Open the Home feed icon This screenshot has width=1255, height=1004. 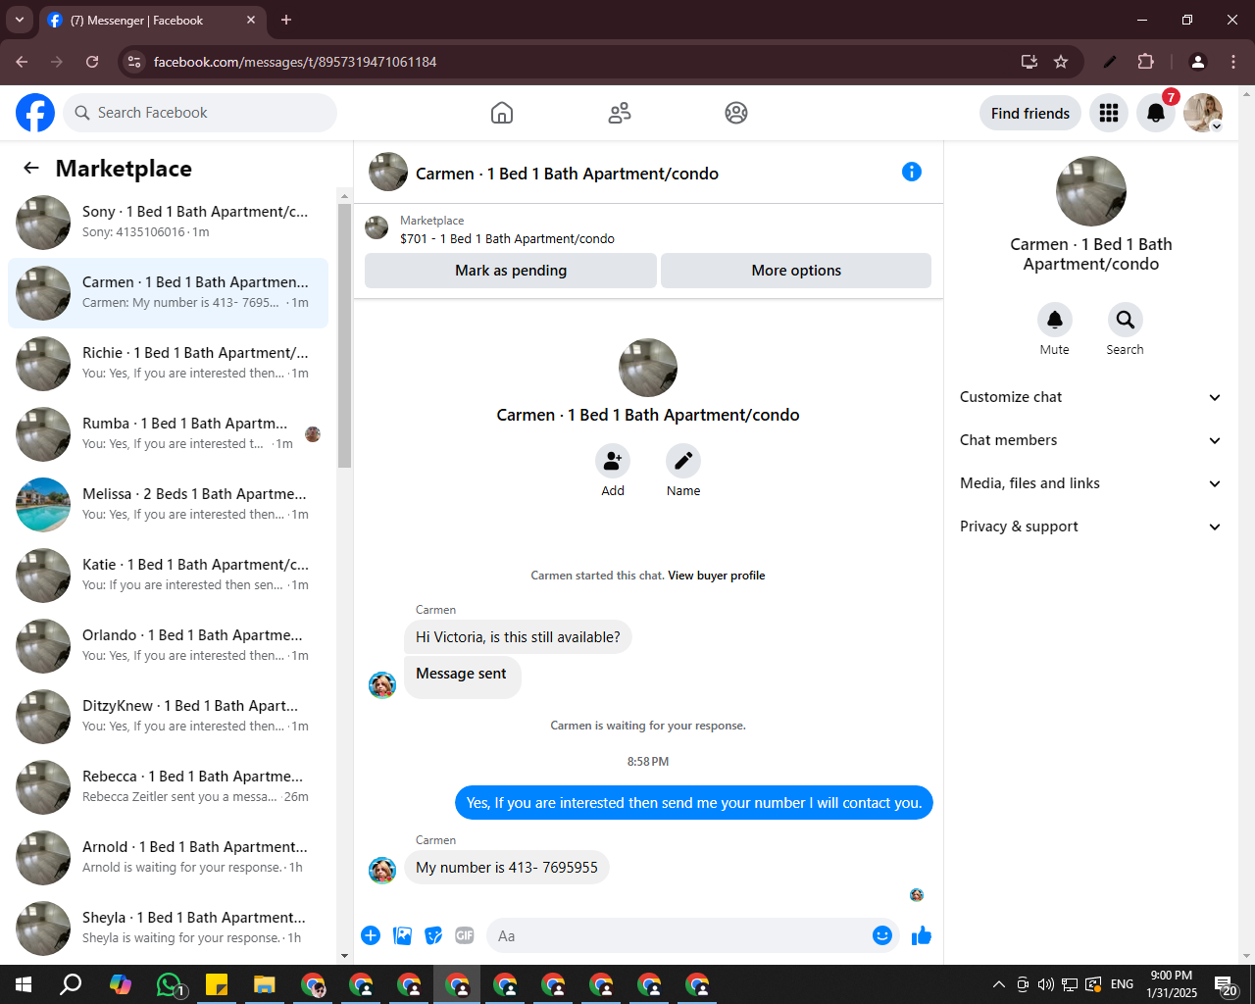502,113
